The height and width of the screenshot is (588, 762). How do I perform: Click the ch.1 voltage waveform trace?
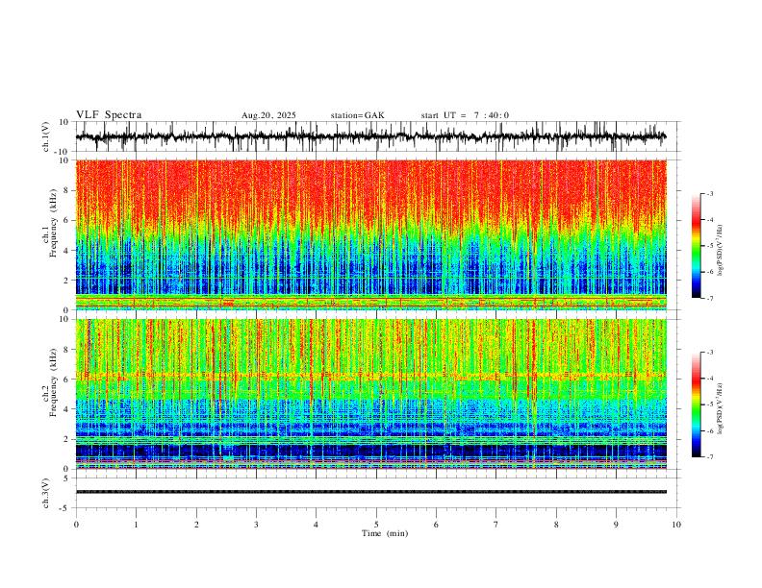370,136
